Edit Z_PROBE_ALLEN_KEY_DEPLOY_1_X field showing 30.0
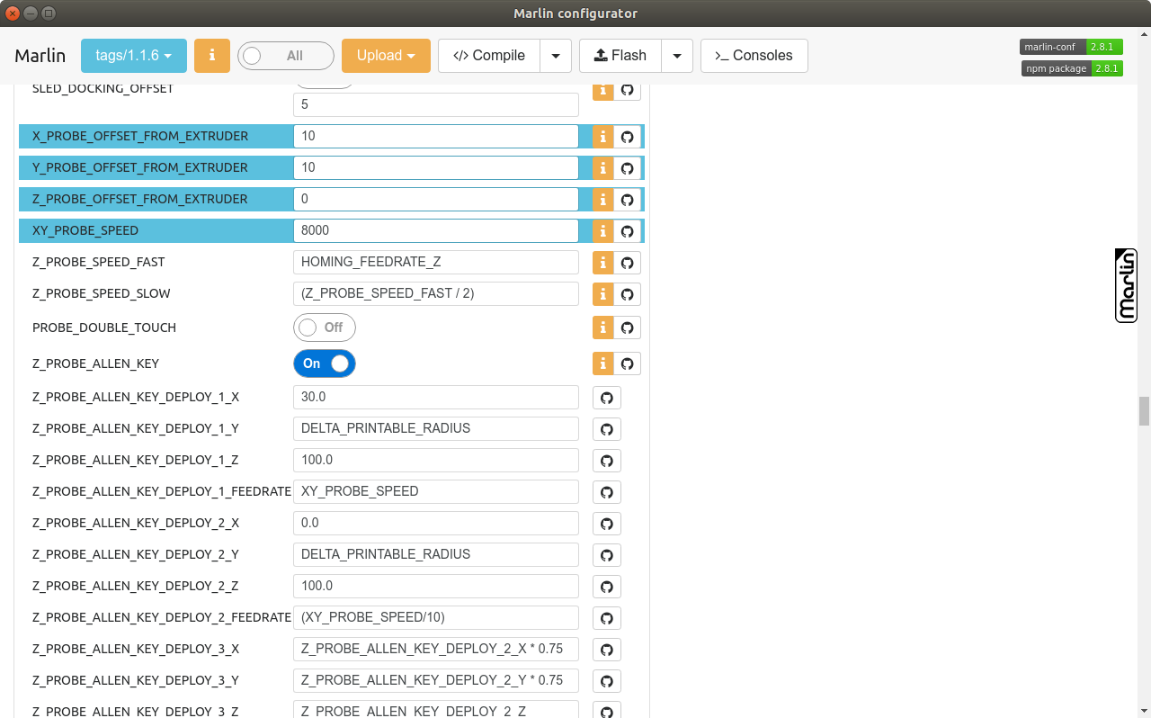The height and width of the screenshot is (718, 1151). click(x=436, y=397)
